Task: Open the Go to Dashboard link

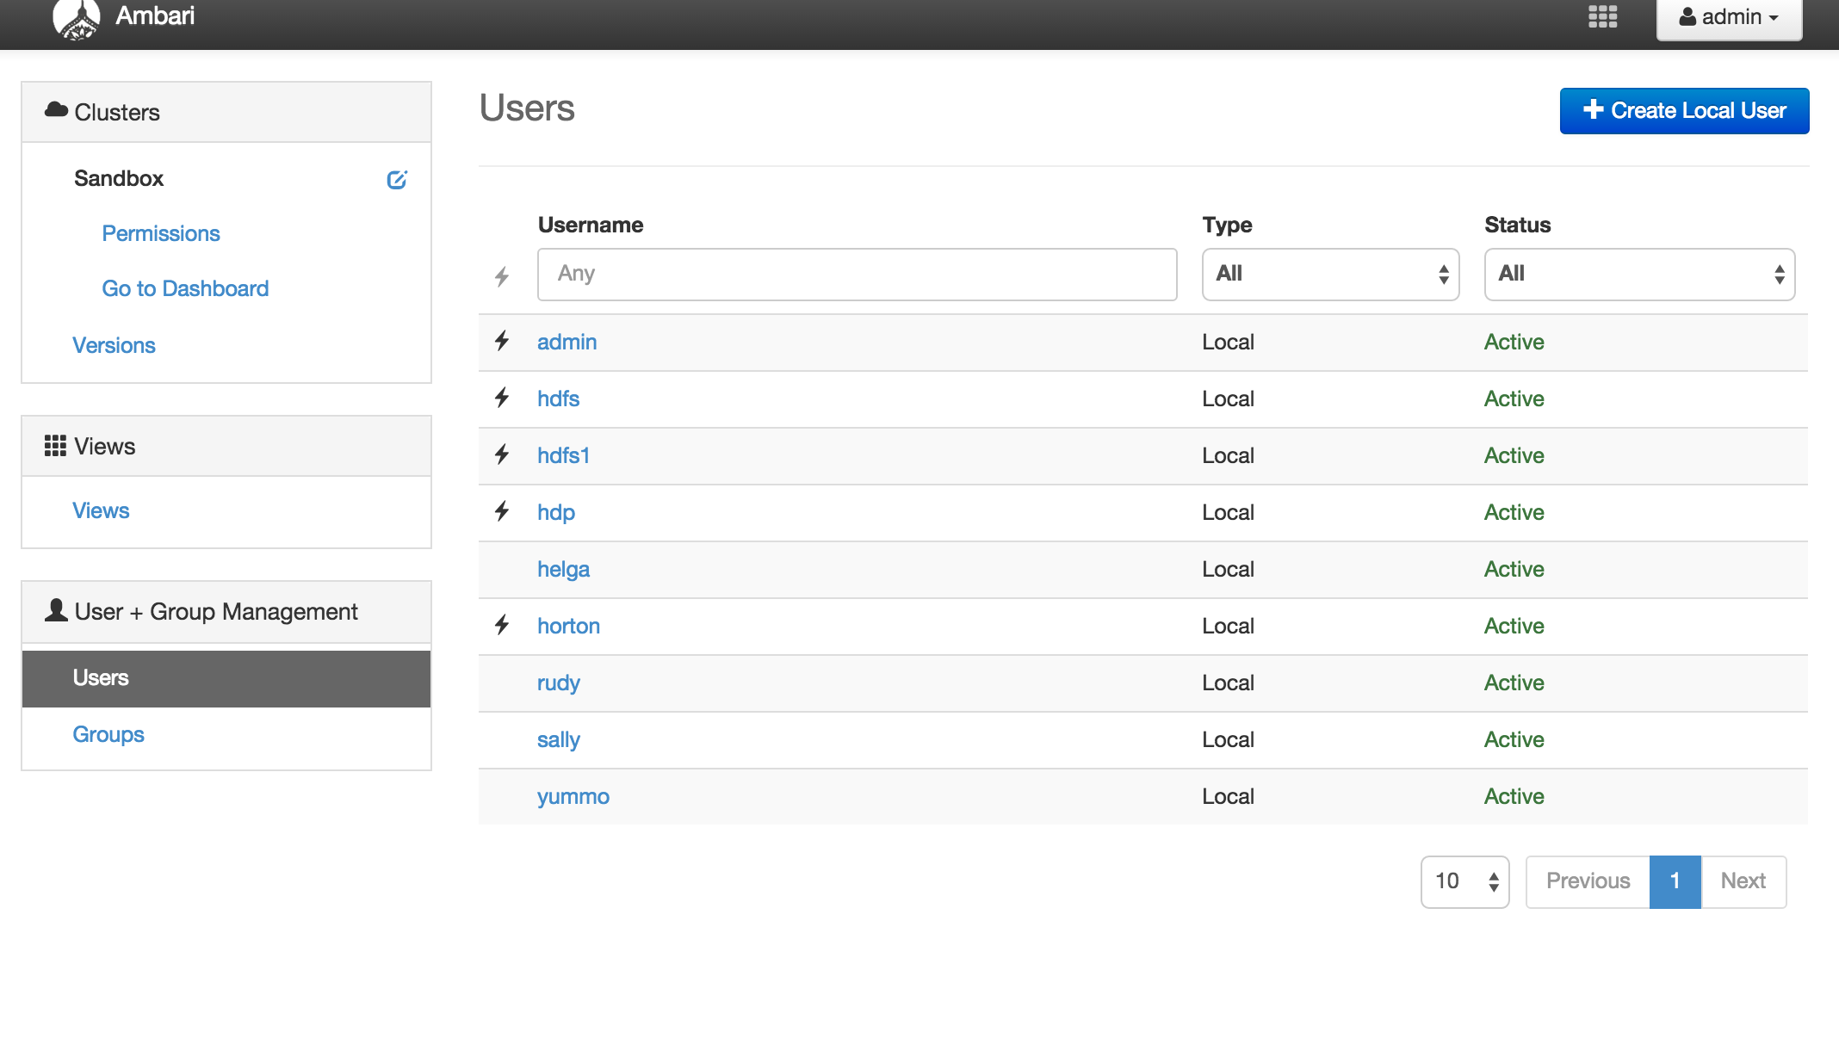Action: (185, 288)
